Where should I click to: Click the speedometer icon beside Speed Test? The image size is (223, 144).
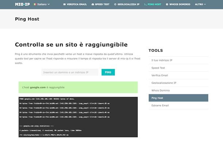(x=93, y=4)
